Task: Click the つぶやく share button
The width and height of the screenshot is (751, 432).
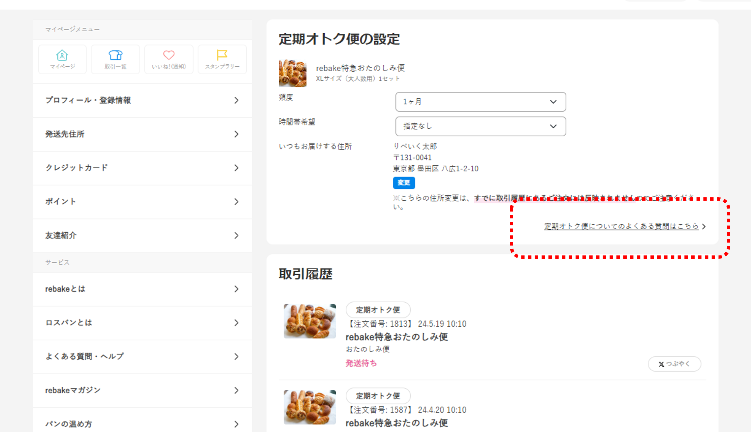Action: (x=674, y=364)
